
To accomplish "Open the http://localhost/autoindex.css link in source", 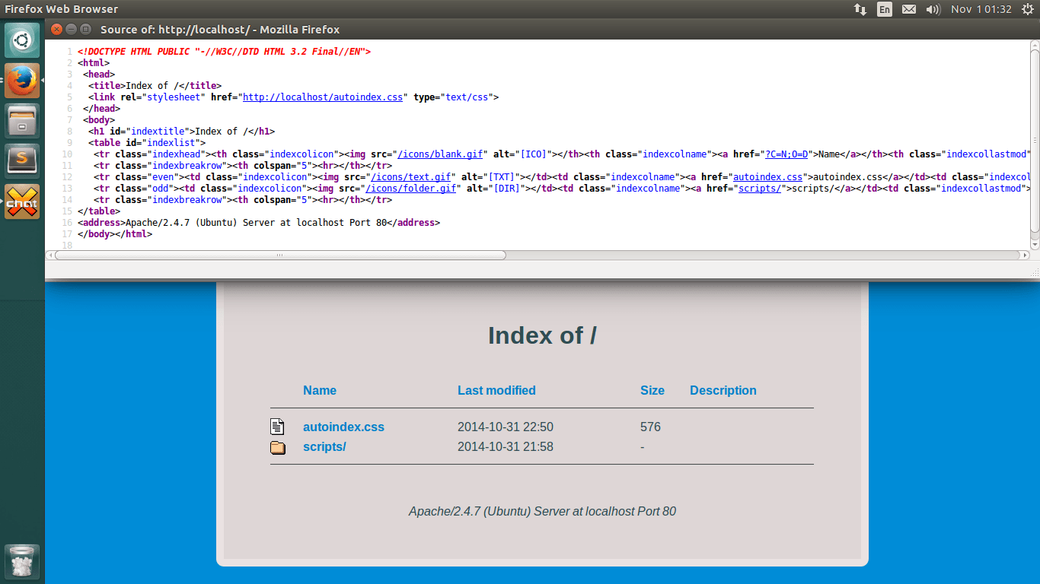I will click(x=322, y=97).
